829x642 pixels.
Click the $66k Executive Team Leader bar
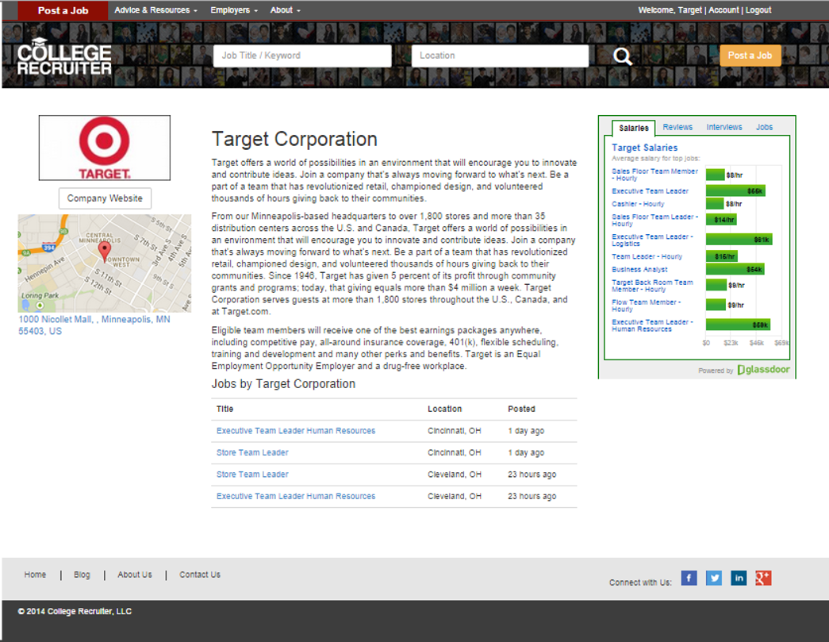[735, 191]
